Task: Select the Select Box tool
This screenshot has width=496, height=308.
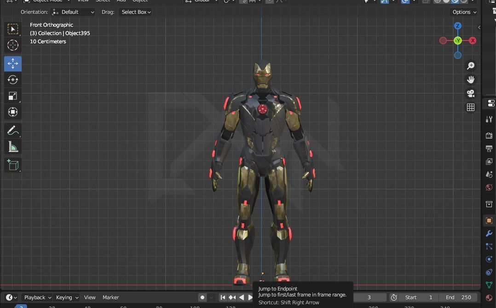Action: (13, 29)
